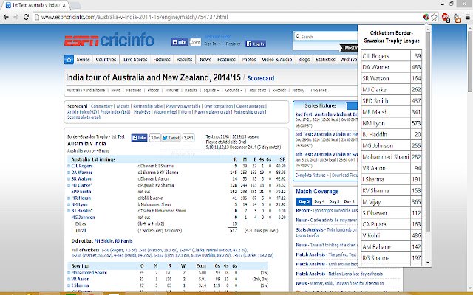Open the Video & Audio menu
Viewport: 473px width, 295px height.
276,59
